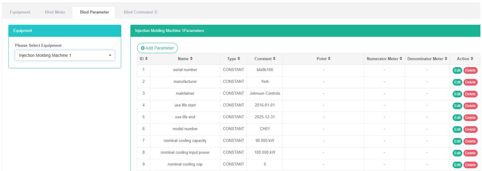This screenshot has width=482, height=171.
Task: Sort by Numerator Meter column
Action: [383, 59]
